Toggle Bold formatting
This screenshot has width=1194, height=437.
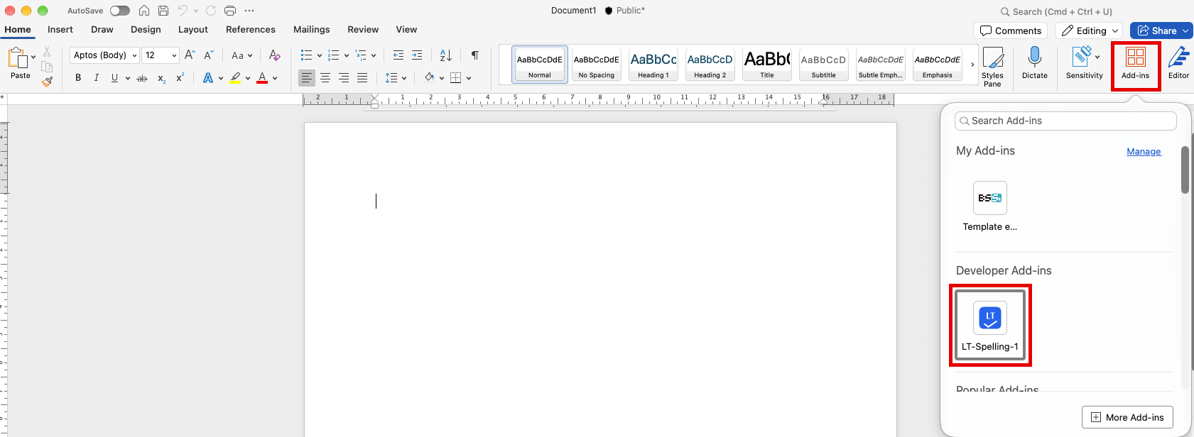(78, 78)
